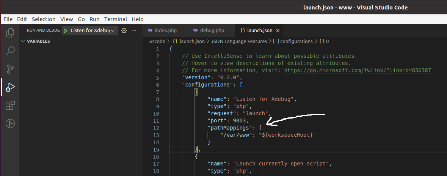Click the "Listen for Xdebug" name value
447x176 pixels.
click(263, 99)
